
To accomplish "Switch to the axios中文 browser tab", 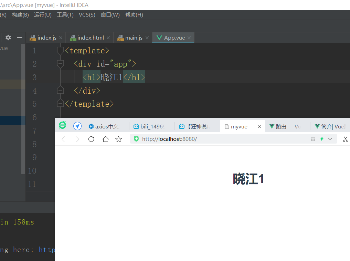I will click(106, 127).
